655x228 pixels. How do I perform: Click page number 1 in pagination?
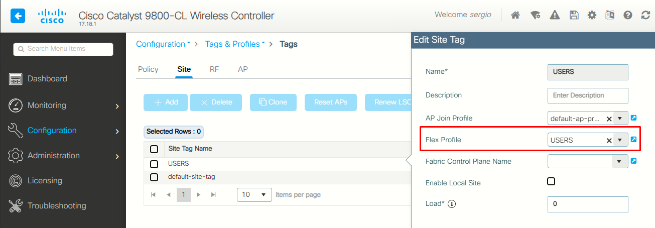184,194
